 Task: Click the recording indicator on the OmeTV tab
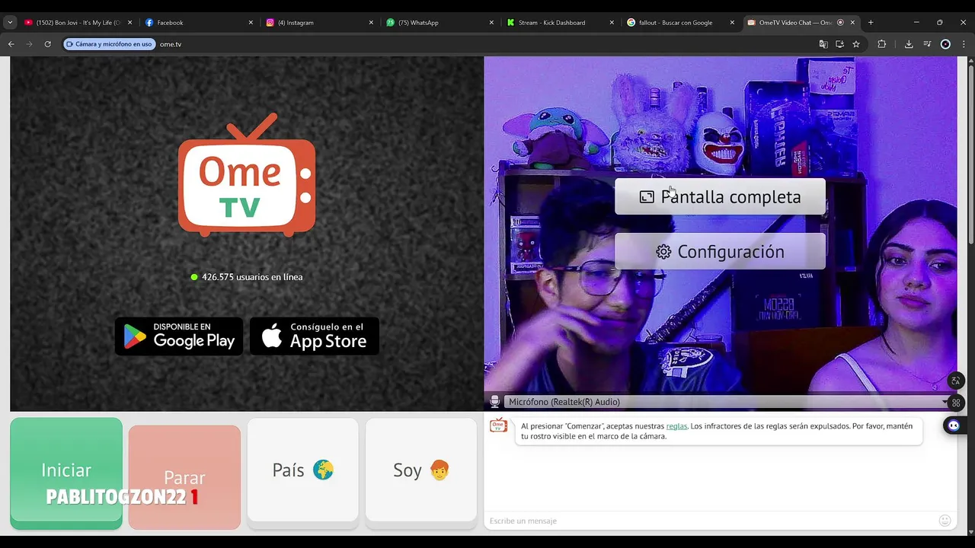point(840,23)
